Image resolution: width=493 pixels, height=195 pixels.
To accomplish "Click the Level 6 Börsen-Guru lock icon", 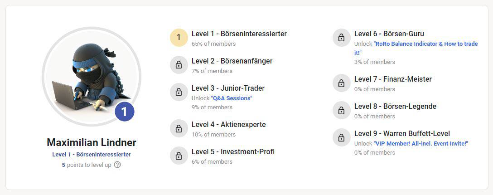I will pos(341,38).
